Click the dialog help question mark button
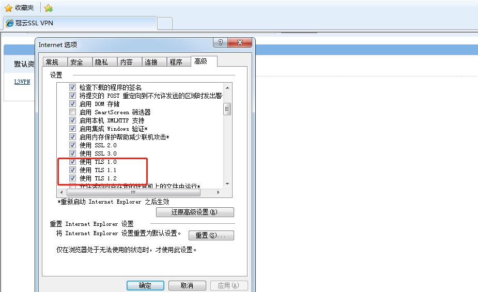This screenshot has width=478, height=292. pyautogui.click(x=221, y=42)
